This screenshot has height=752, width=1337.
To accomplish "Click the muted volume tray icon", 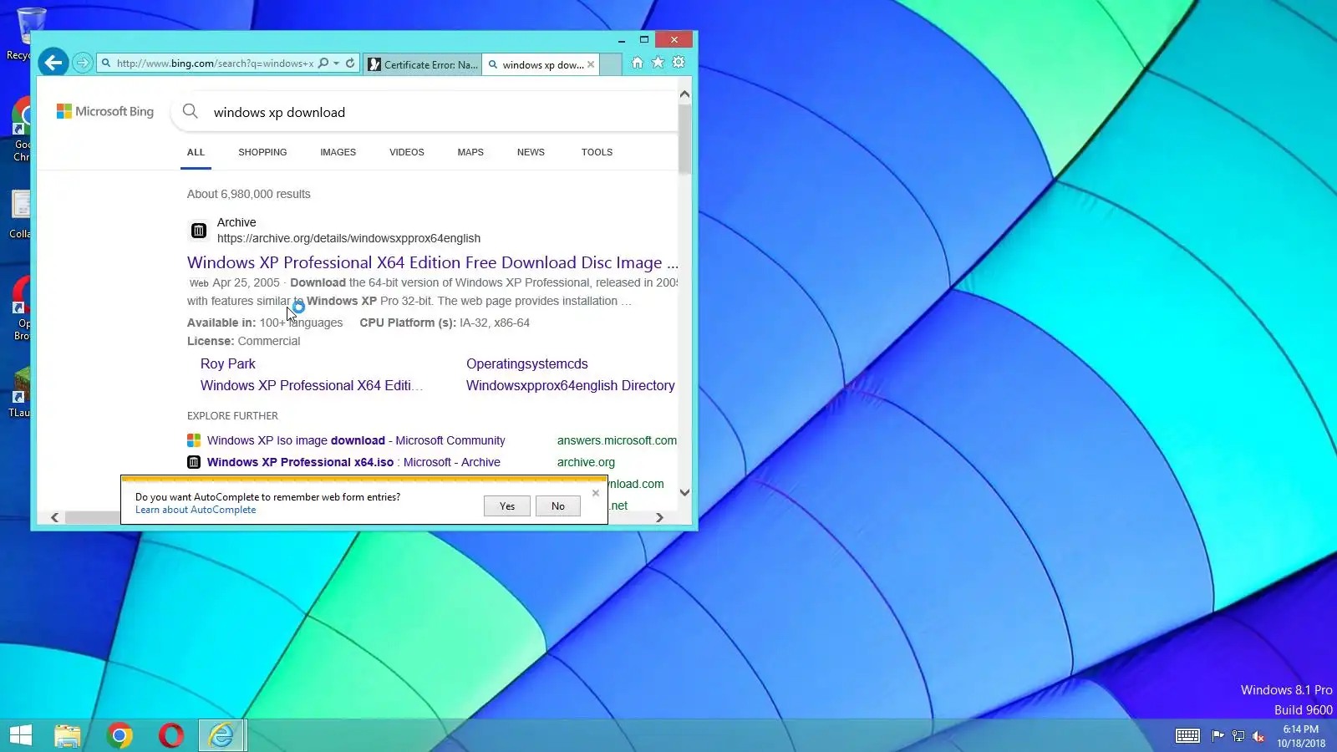I will click(1258, 736).
